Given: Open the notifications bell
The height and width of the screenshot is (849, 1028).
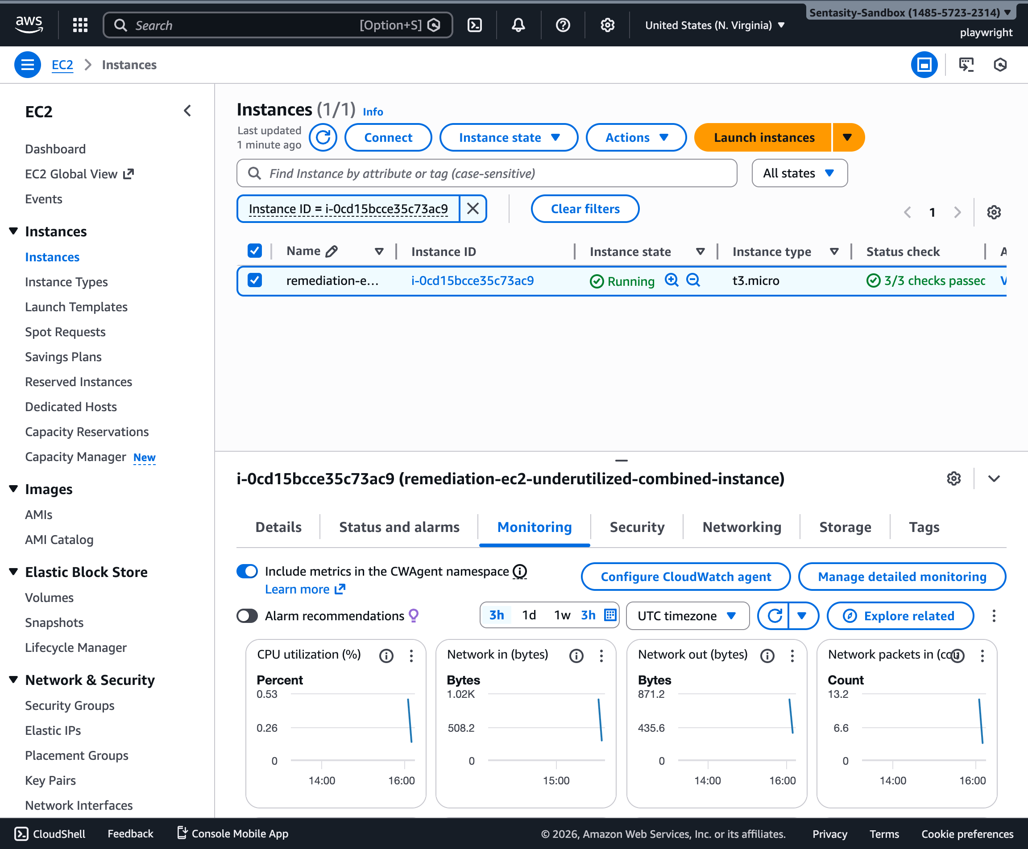Looking at the screenshot, I should 518,25.
